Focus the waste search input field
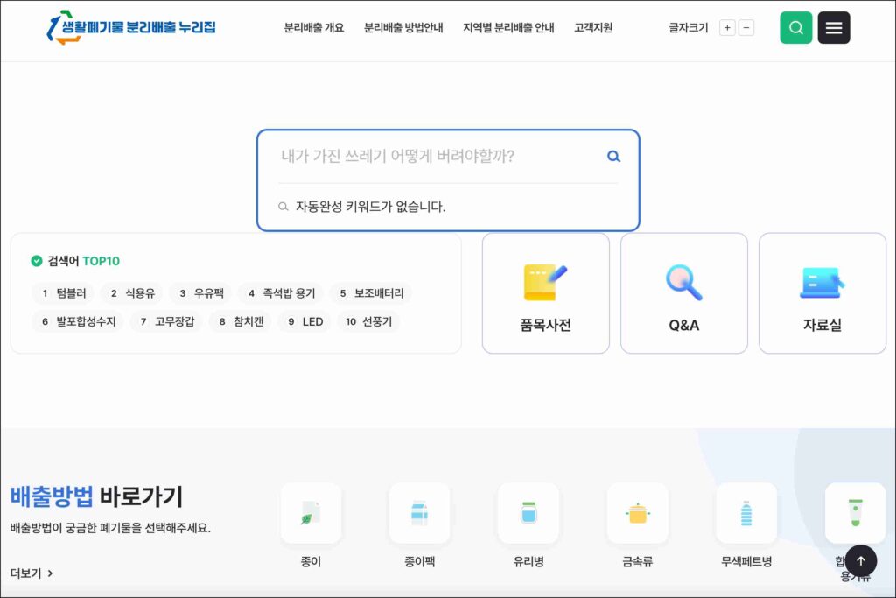 (437, 157)
